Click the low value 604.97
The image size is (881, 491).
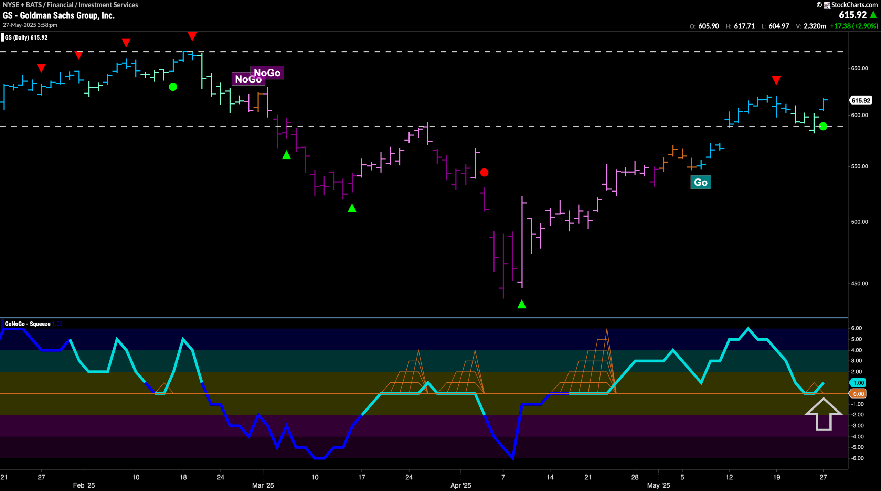click(779, 26)
